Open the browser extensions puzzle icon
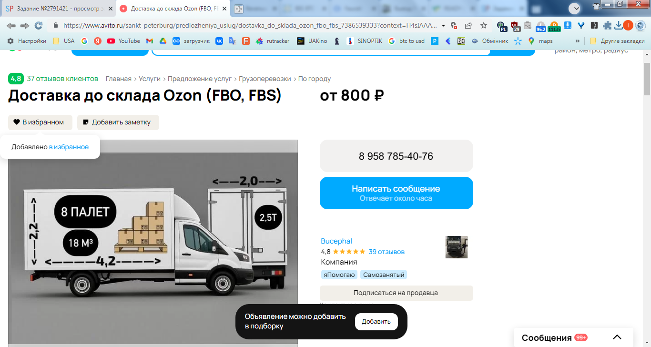 point(606,26)
